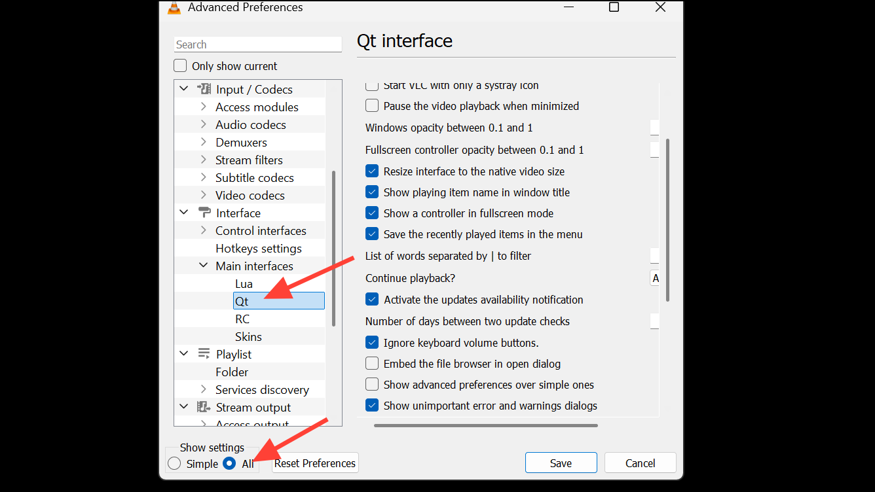Select the Skins main interface

pos(248,336)
